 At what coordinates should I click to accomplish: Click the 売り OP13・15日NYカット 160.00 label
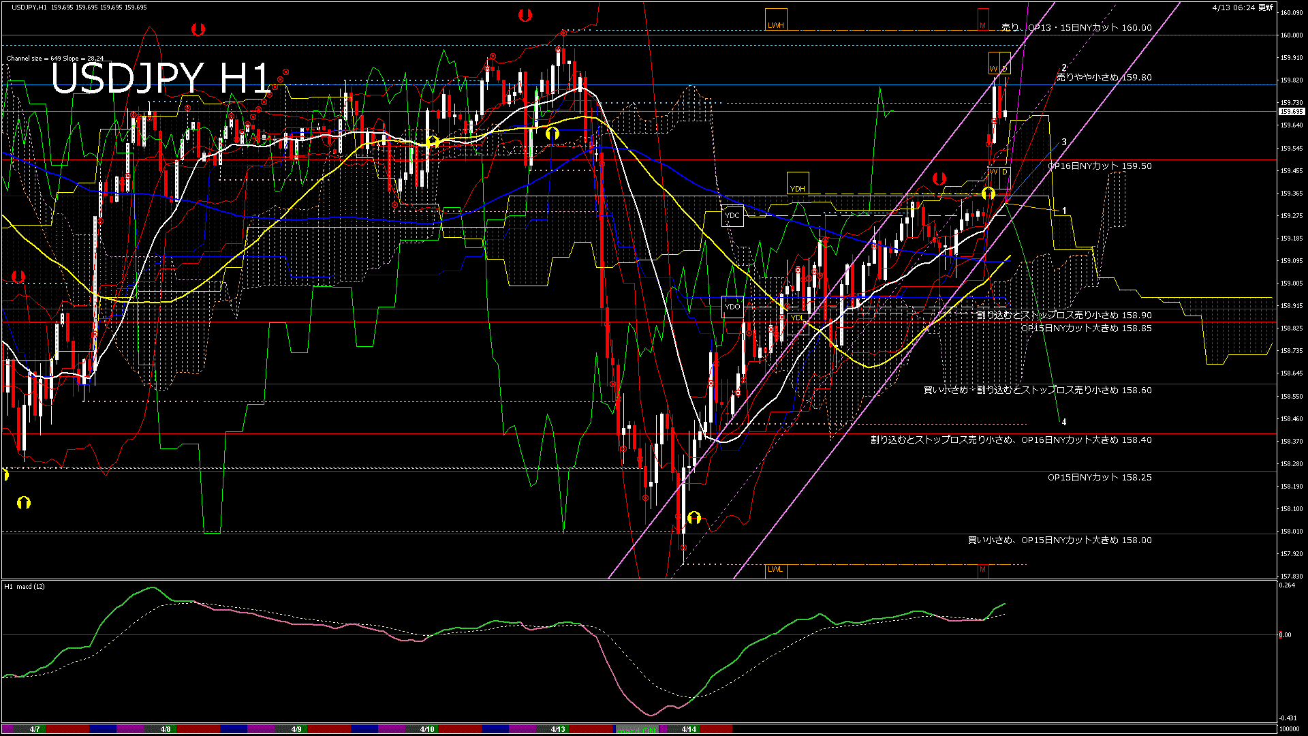pyautogui.click(x=1076, y=28)
